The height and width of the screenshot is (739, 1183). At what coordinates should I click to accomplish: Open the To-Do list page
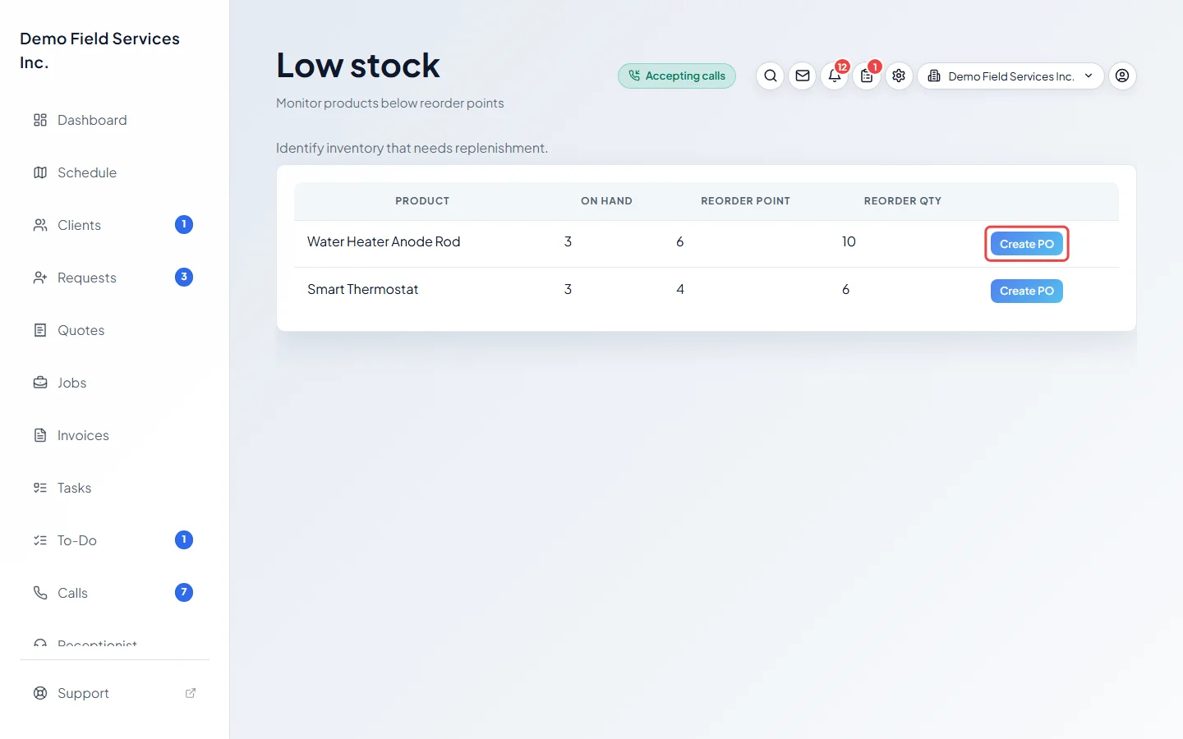(115, 540)
